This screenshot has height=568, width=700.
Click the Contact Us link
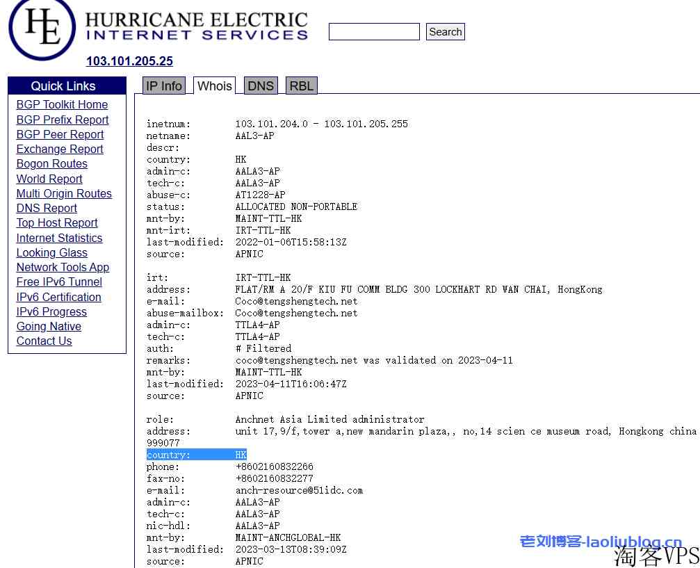(44, 341)
